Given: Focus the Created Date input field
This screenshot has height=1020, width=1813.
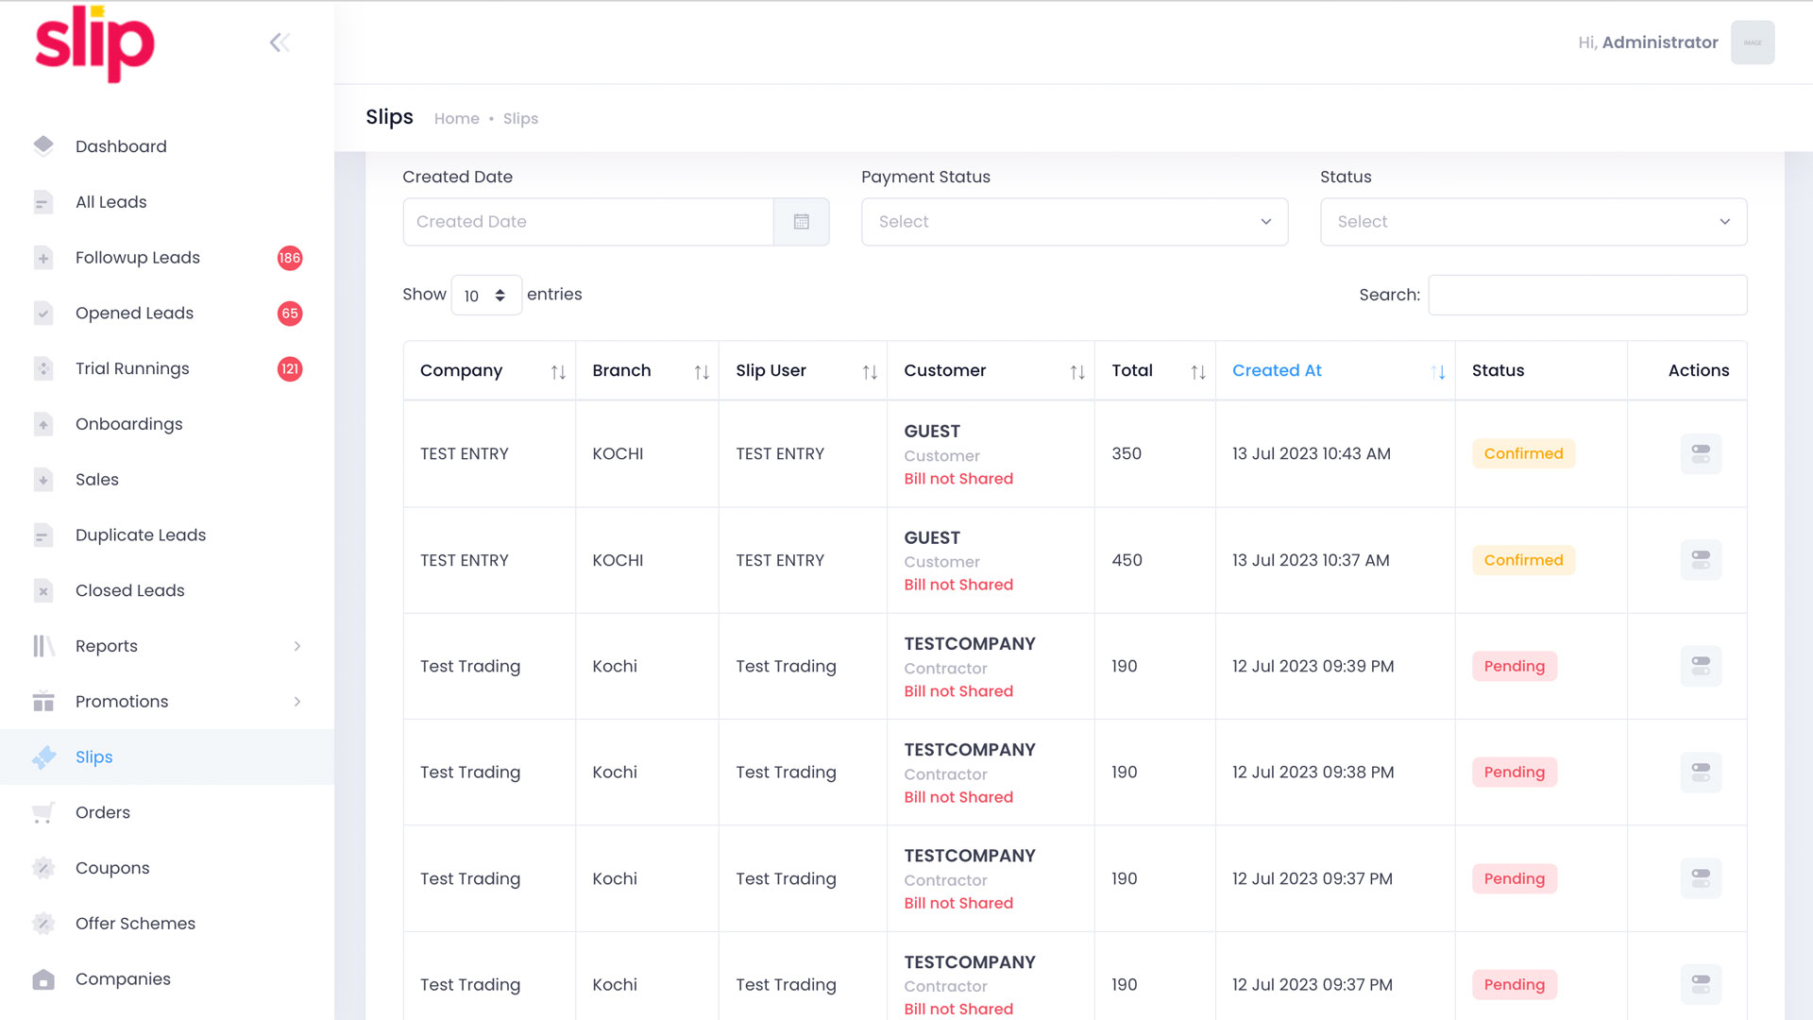Looking at the screenshot, I should point(588,222).
